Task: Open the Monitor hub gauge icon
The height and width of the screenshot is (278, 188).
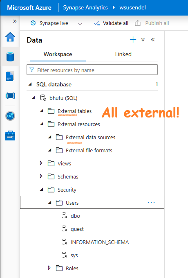Action: click(10, 116)
